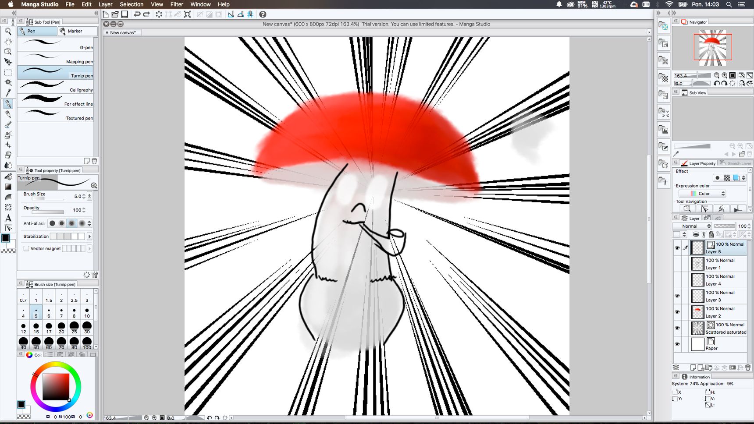This screenshot has width=754, height=424.
Task: Open the Brush Size dynamics dropdown button
Action: (89, 196)
